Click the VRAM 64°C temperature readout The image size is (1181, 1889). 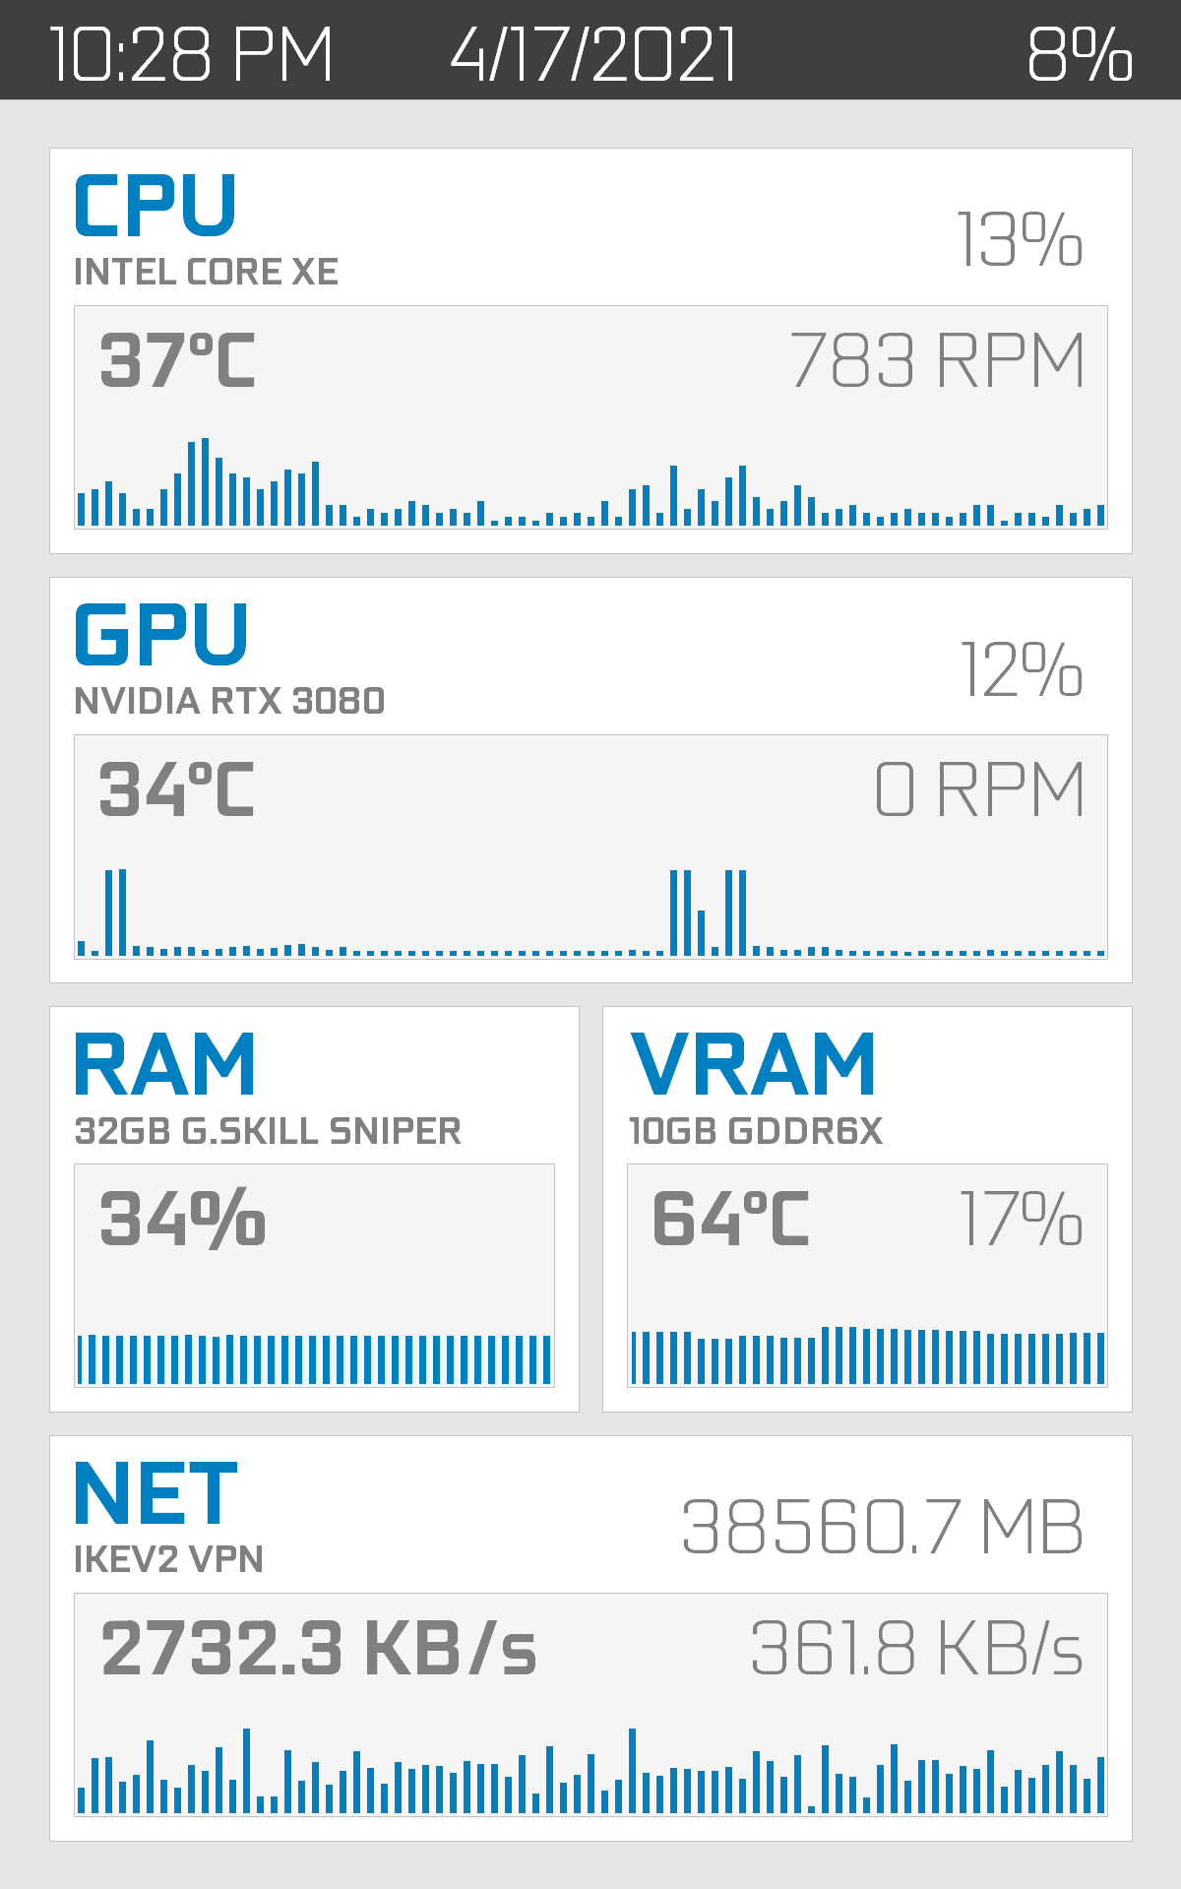pyautogui.click(x=730, y=1219)
